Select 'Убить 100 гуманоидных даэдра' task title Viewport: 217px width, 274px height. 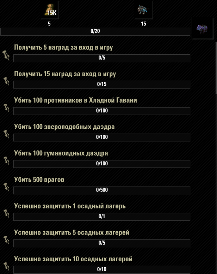coord(61,153)
